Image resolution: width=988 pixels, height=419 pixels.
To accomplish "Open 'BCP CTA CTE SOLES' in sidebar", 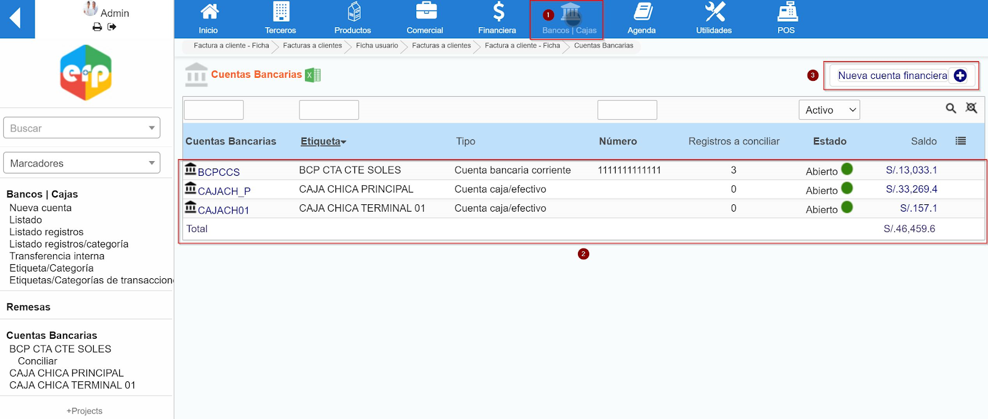I will point(61,349).
